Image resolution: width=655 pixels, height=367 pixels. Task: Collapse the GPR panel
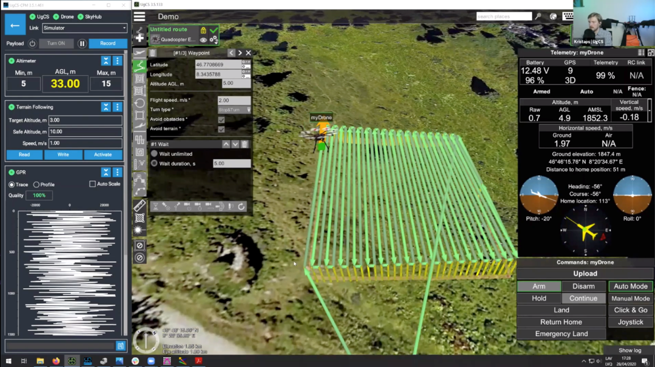point(106,172)
